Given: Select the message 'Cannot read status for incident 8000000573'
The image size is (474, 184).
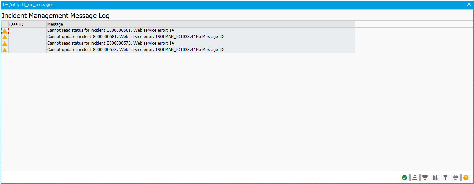Looking at the screenshot, I should click(111, 44).
